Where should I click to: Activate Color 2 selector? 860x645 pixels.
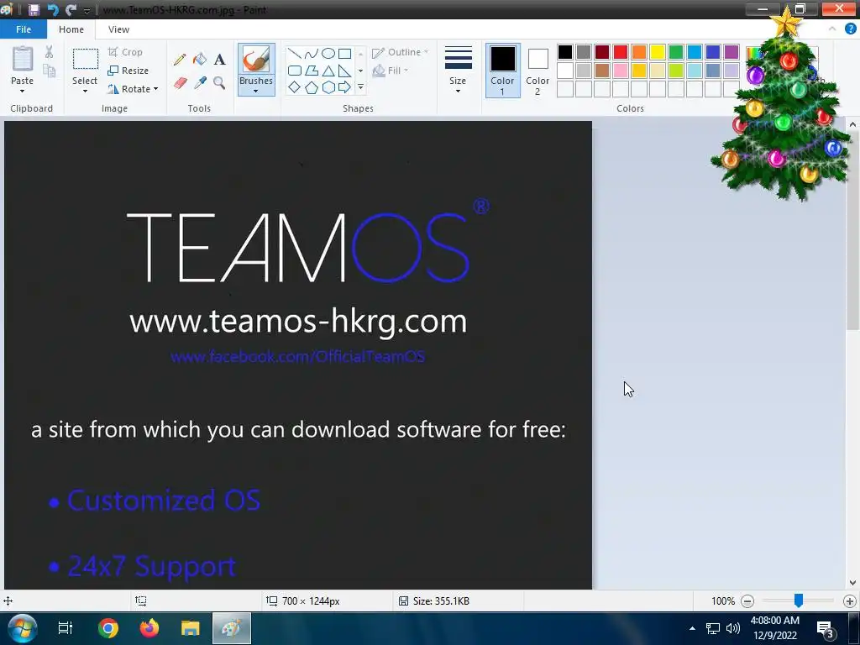[537, 71]
